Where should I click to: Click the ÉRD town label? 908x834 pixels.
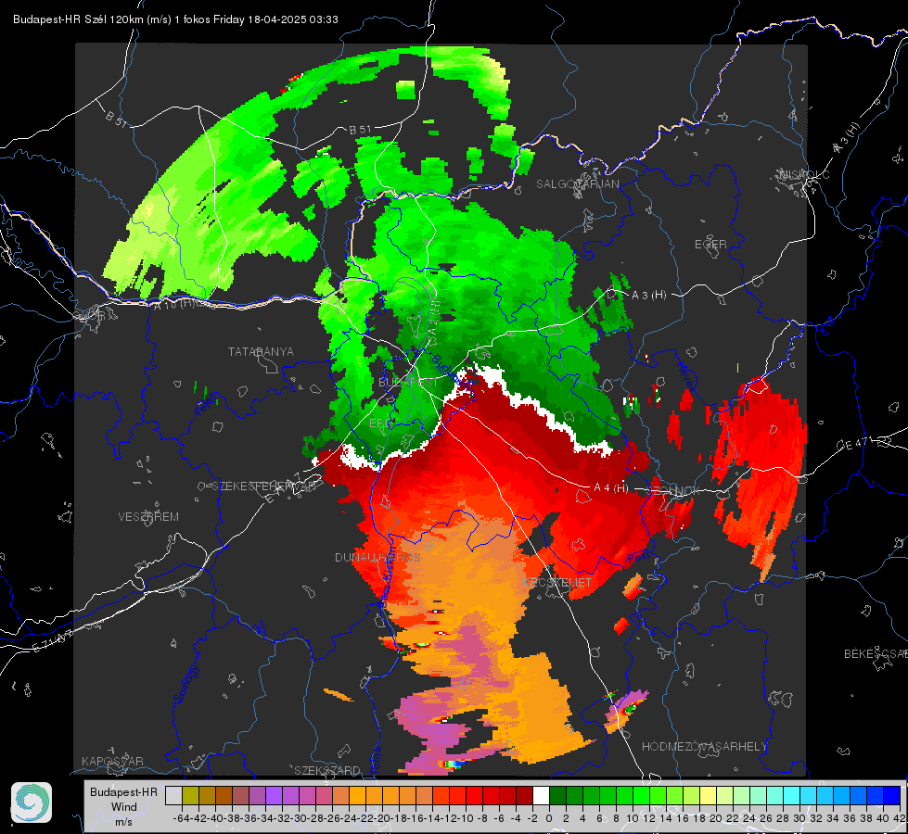pyautogui.click(x=380, y=423)
